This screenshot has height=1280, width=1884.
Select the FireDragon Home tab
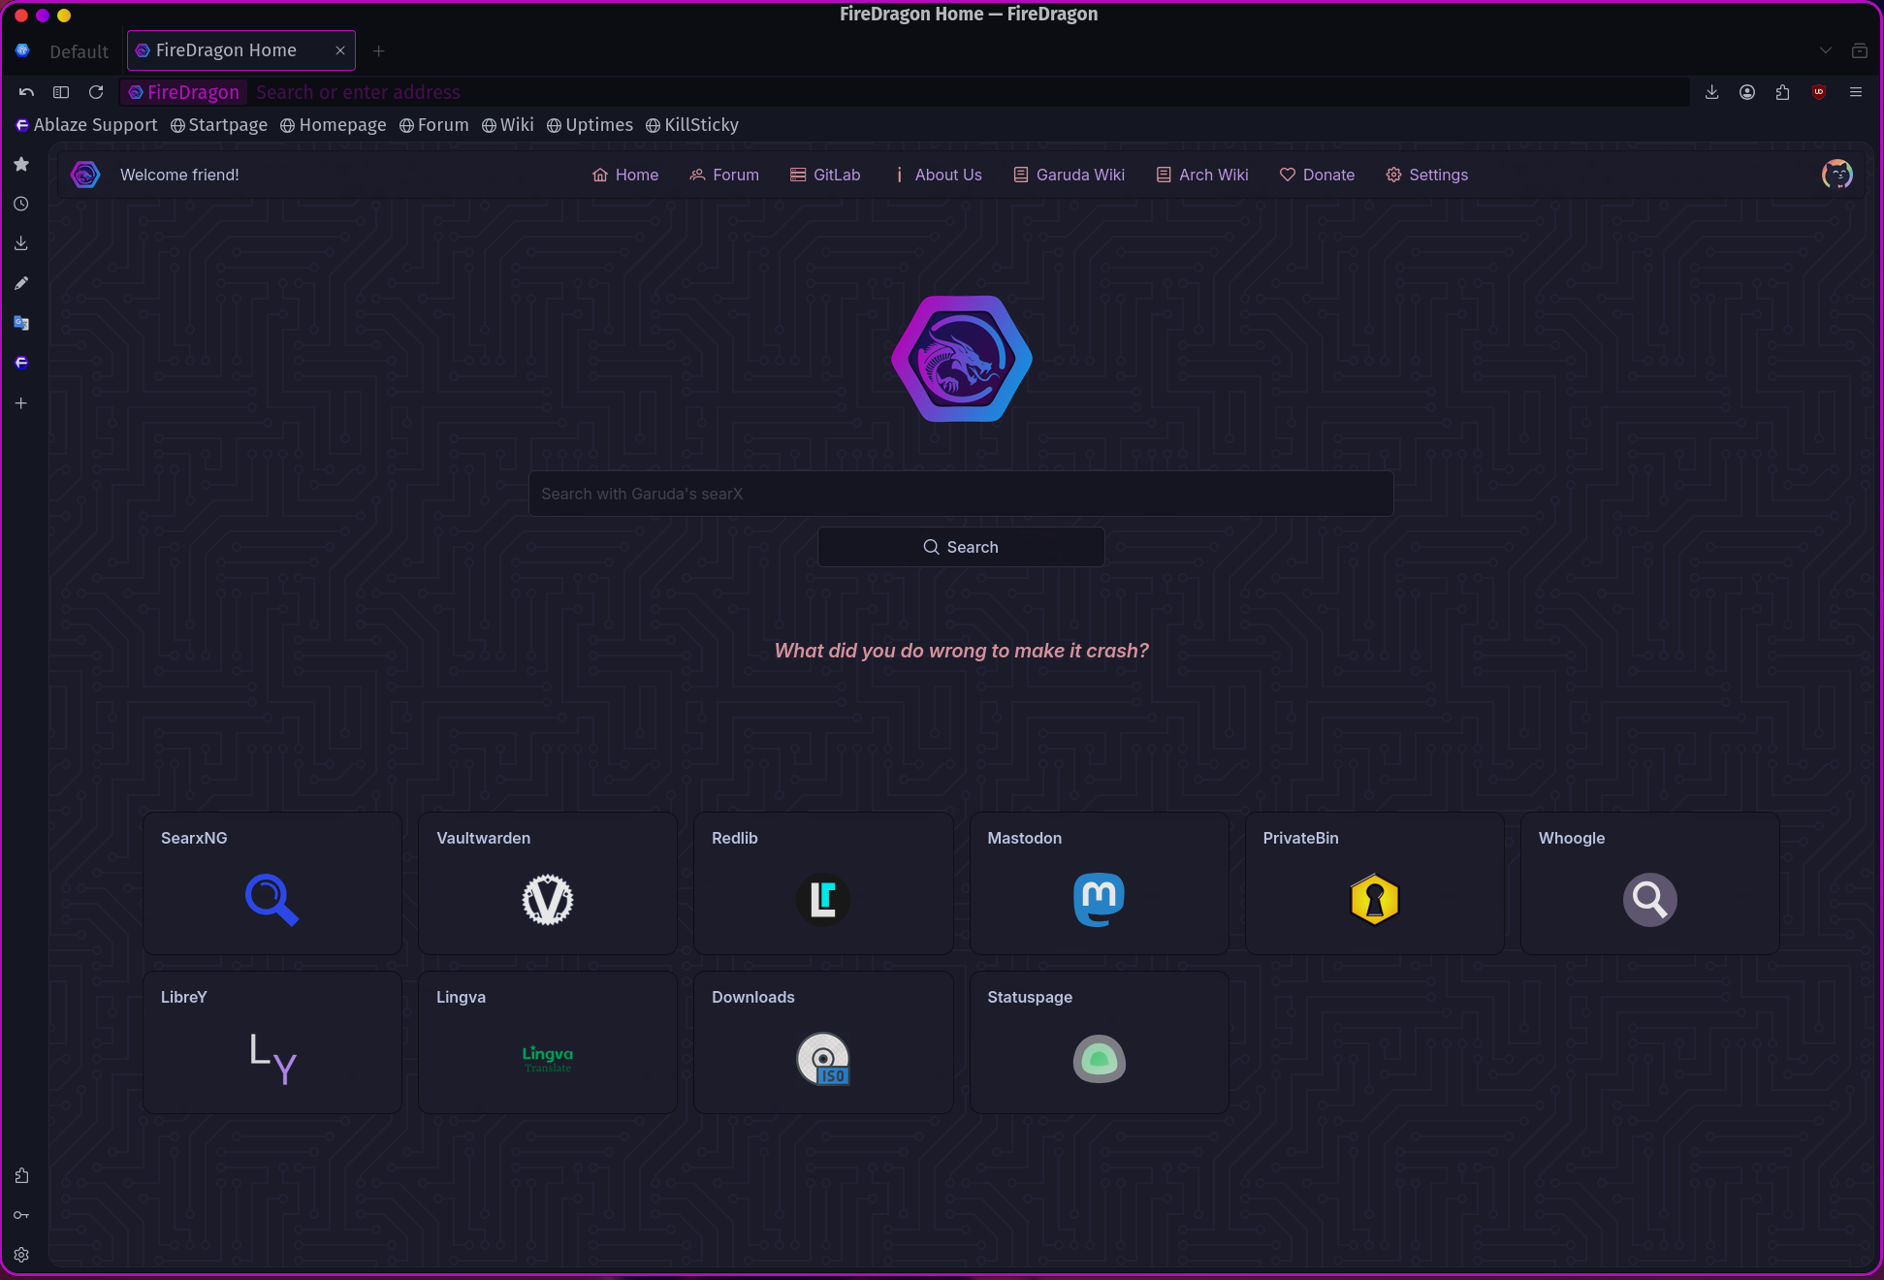point(226,50)
